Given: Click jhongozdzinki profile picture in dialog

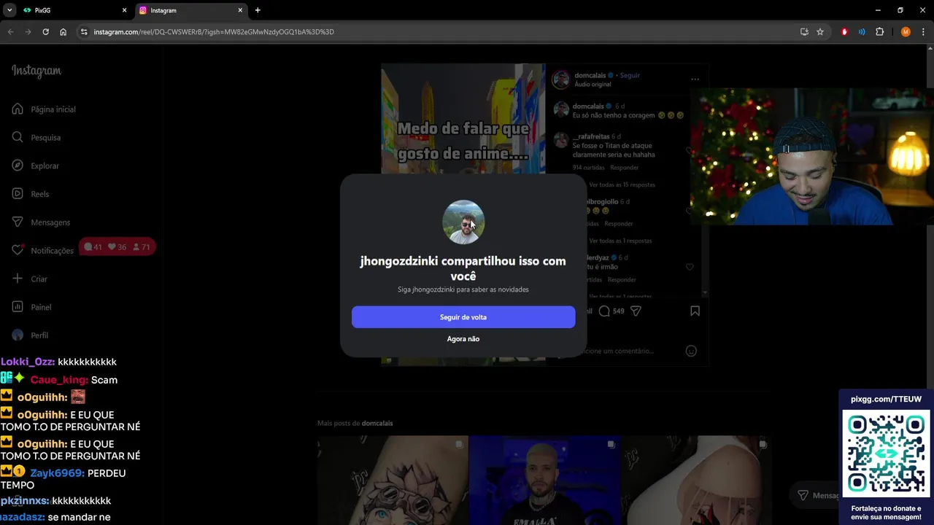Looking at the screenshot, I should pos(463,222).
